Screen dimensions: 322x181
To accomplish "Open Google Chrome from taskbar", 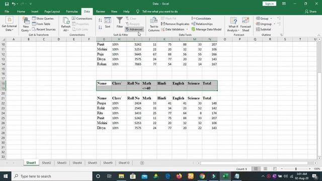I will 202,176.
